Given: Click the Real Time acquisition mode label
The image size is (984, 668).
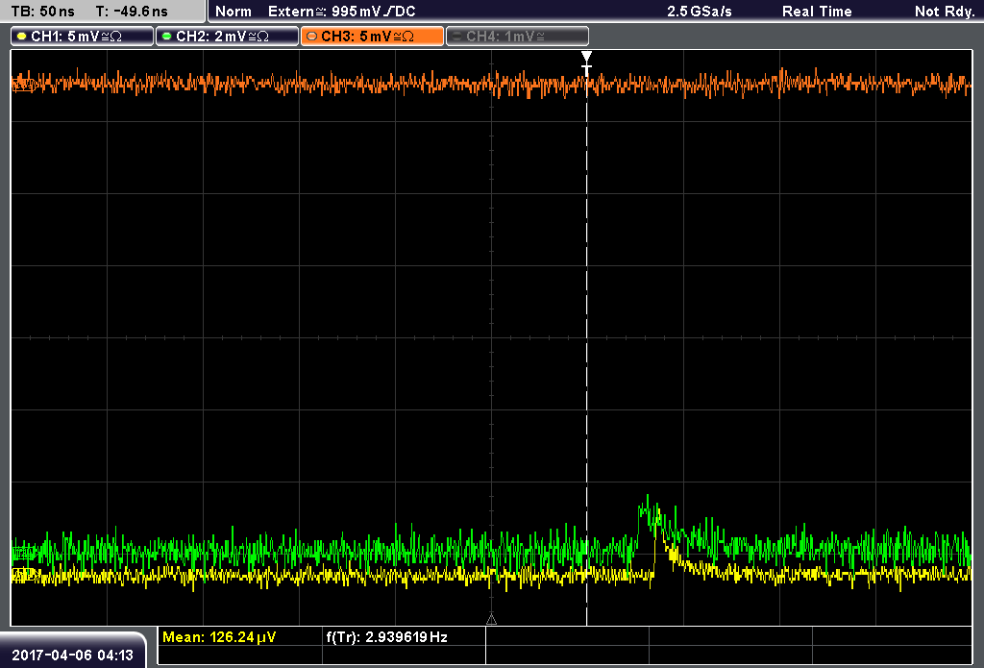Looking at the screenshot, I should point(817,12).
